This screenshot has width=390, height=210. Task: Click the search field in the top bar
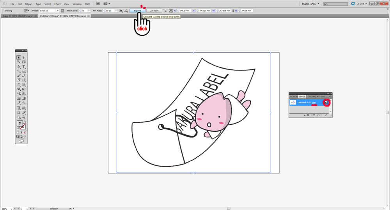[336, 4]
